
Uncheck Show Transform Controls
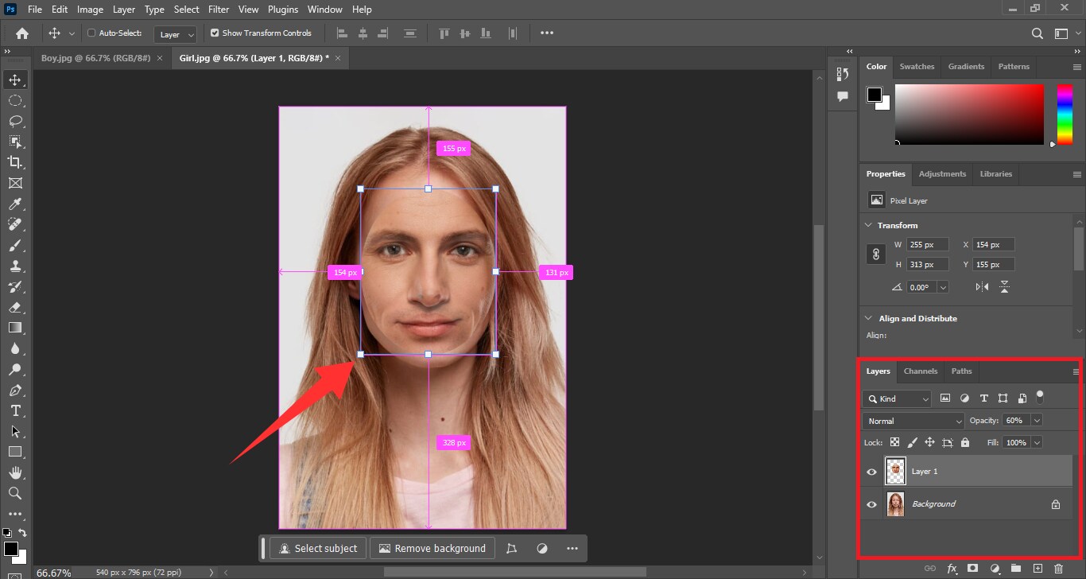(215, 33)
